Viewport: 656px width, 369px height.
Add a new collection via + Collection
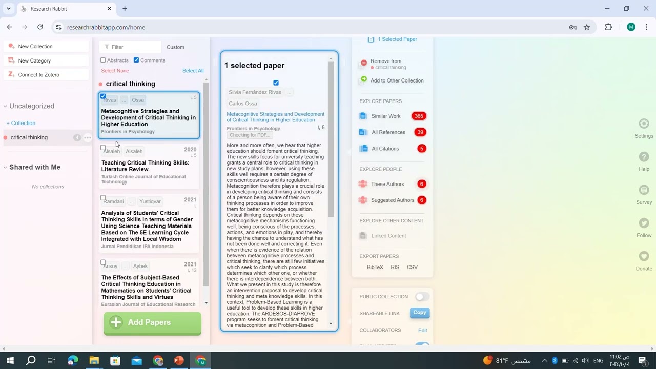[x=21, y=123]
